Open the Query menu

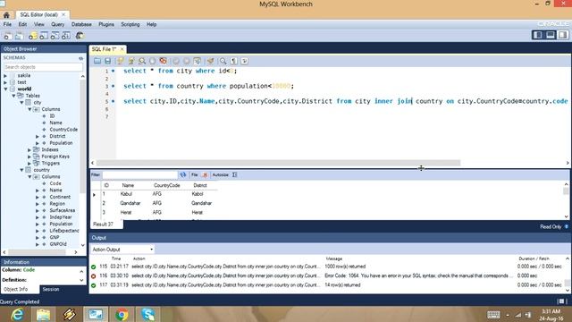pos(57,24)
